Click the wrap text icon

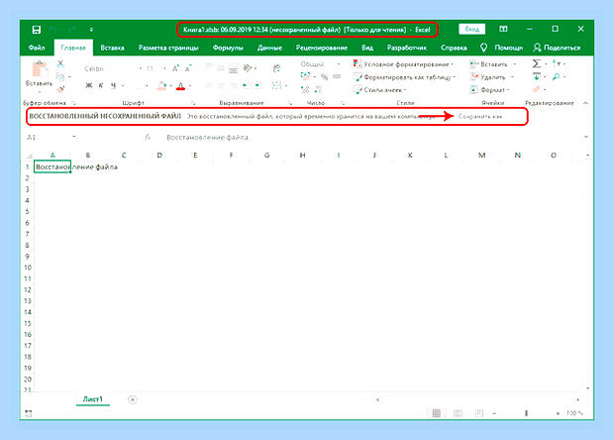pos(276,68)
